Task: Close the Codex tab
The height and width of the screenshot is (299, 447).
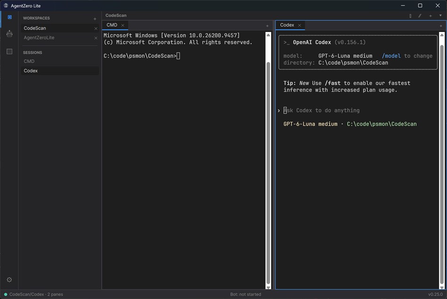Action: [x=299, y=25]
